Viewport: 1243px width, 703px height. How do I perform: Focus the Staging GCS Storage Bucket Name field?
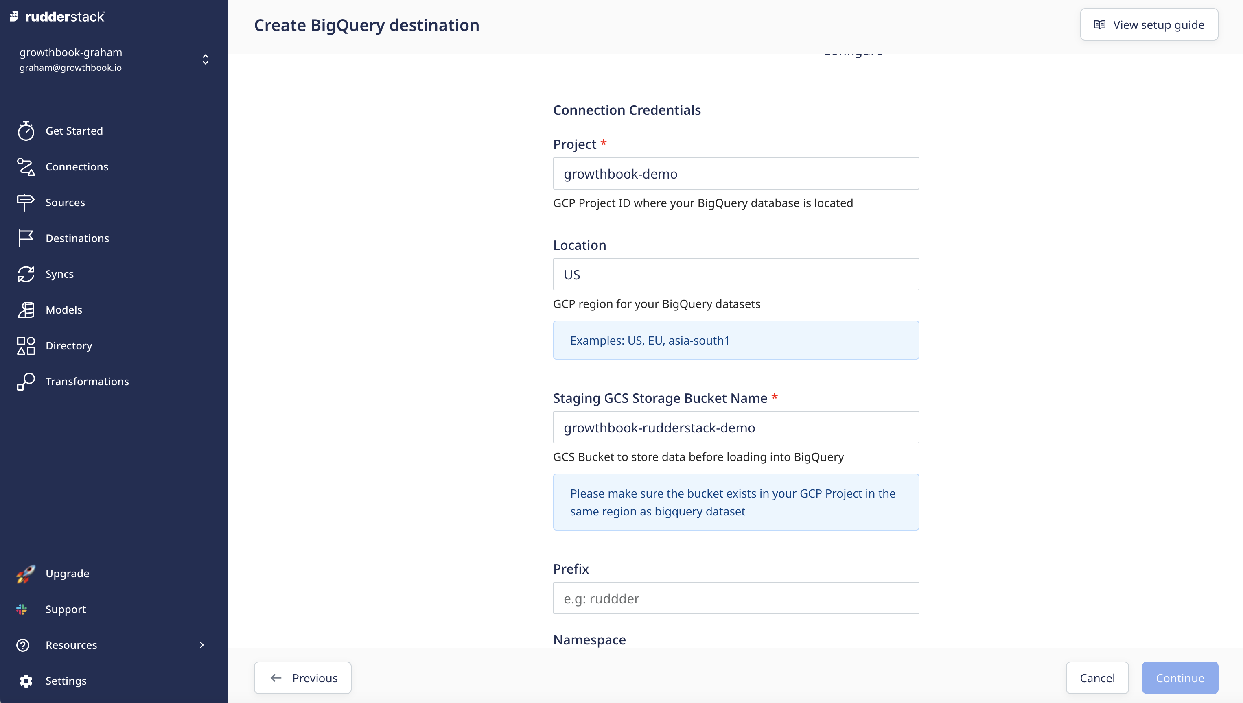point(736,427)
